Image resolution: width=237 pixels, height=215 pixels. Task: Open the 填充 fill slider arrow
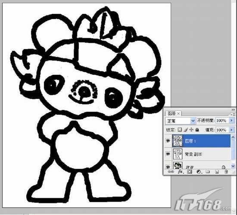tap(232, 130)
